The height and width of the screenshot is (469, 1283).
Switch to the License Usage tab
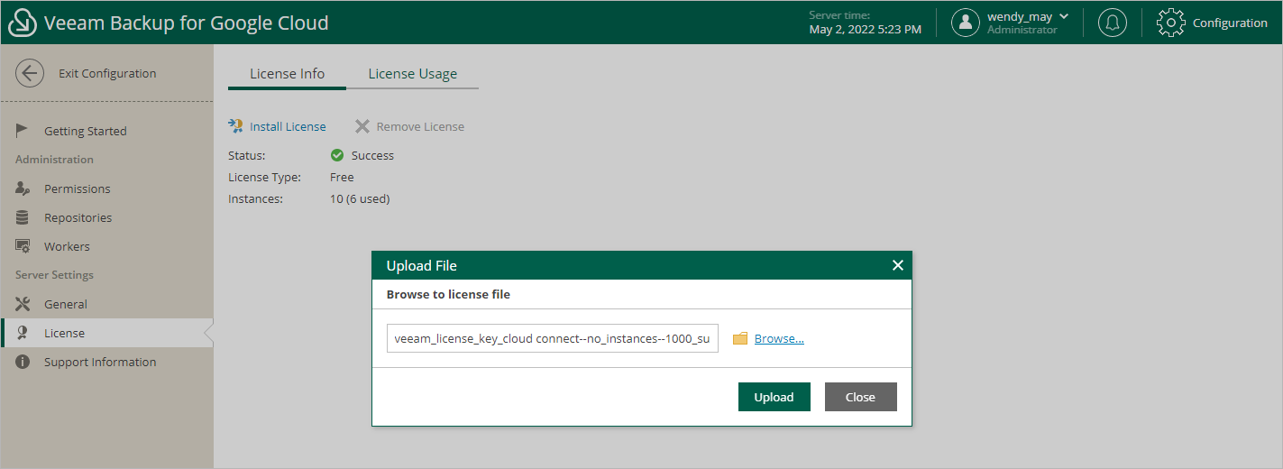click(413, 74)
